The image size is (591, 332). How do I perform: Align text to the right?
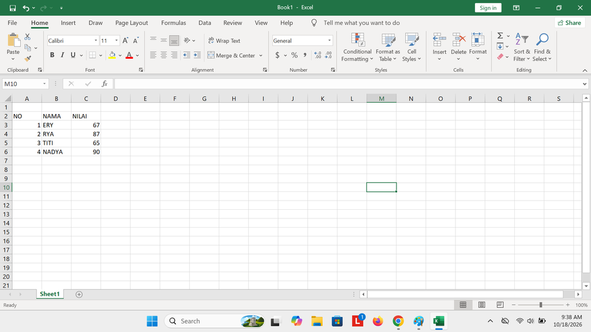[x=174, y=55]
